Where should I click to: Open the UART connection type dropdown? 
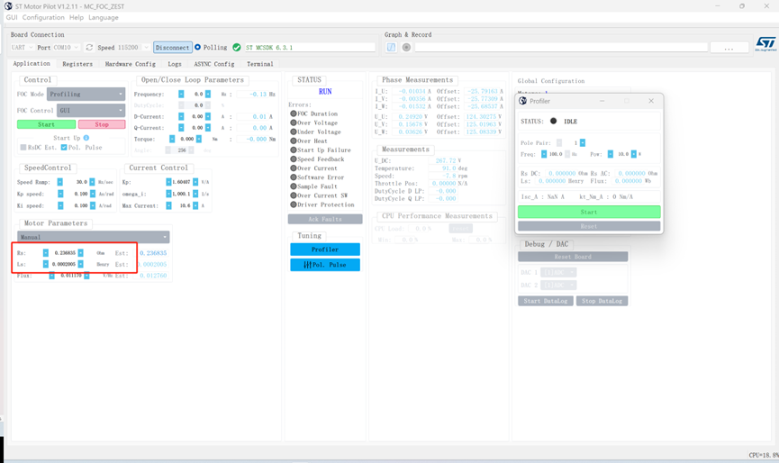(x=22, y=47)
